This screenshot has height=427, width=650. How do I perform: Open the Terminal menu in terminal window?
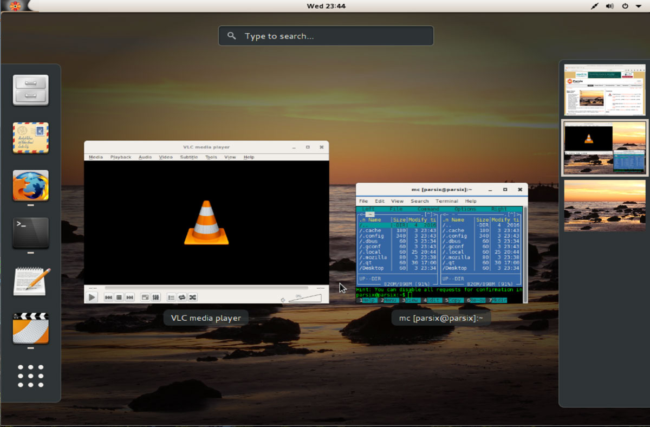(x=447, y=201)
